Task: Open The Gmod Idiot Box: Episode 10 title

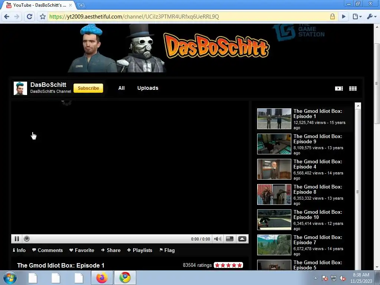Action: click(318, 214)
